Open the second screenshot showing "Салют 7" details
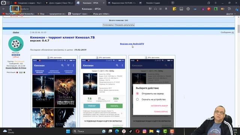 click(x=103, y=93)
